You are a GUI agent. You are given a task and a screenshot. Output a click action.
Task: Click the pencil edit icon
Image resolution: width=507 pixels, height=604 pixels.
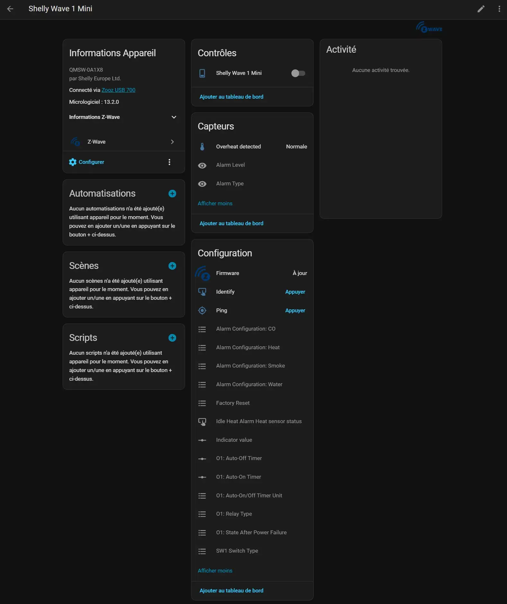[x=481, y=9]
